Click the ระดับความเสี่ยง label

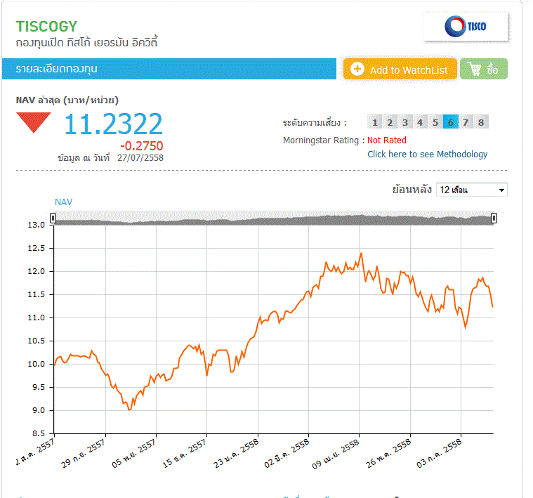(315, 122)
